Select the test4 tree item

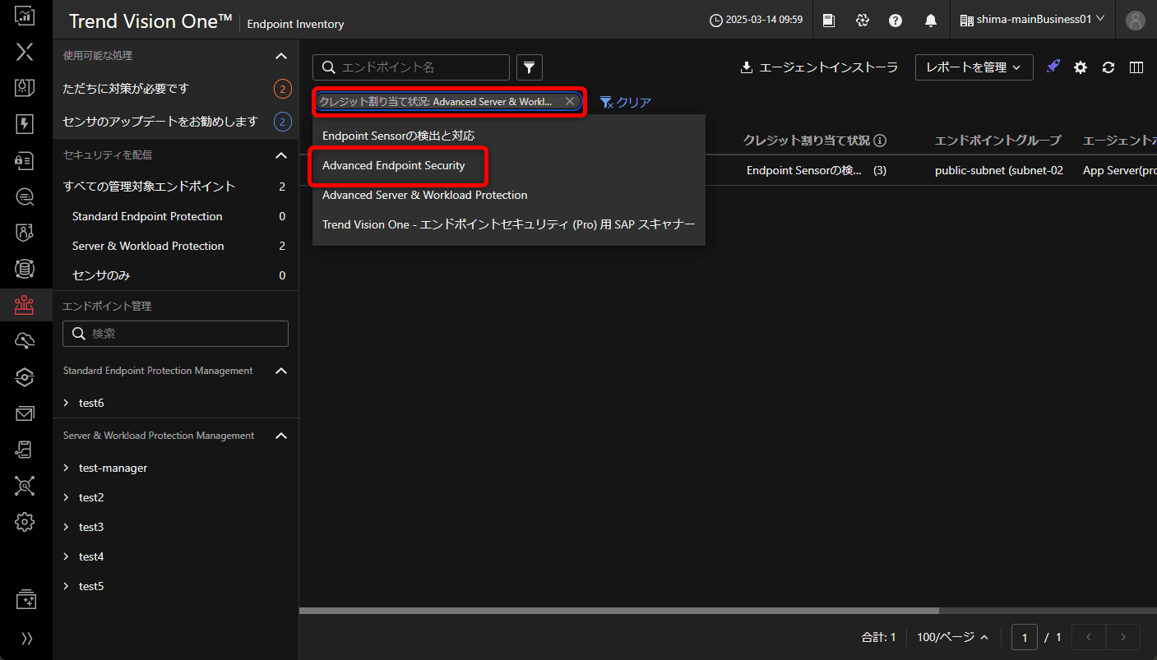click(x=91, y=556)
